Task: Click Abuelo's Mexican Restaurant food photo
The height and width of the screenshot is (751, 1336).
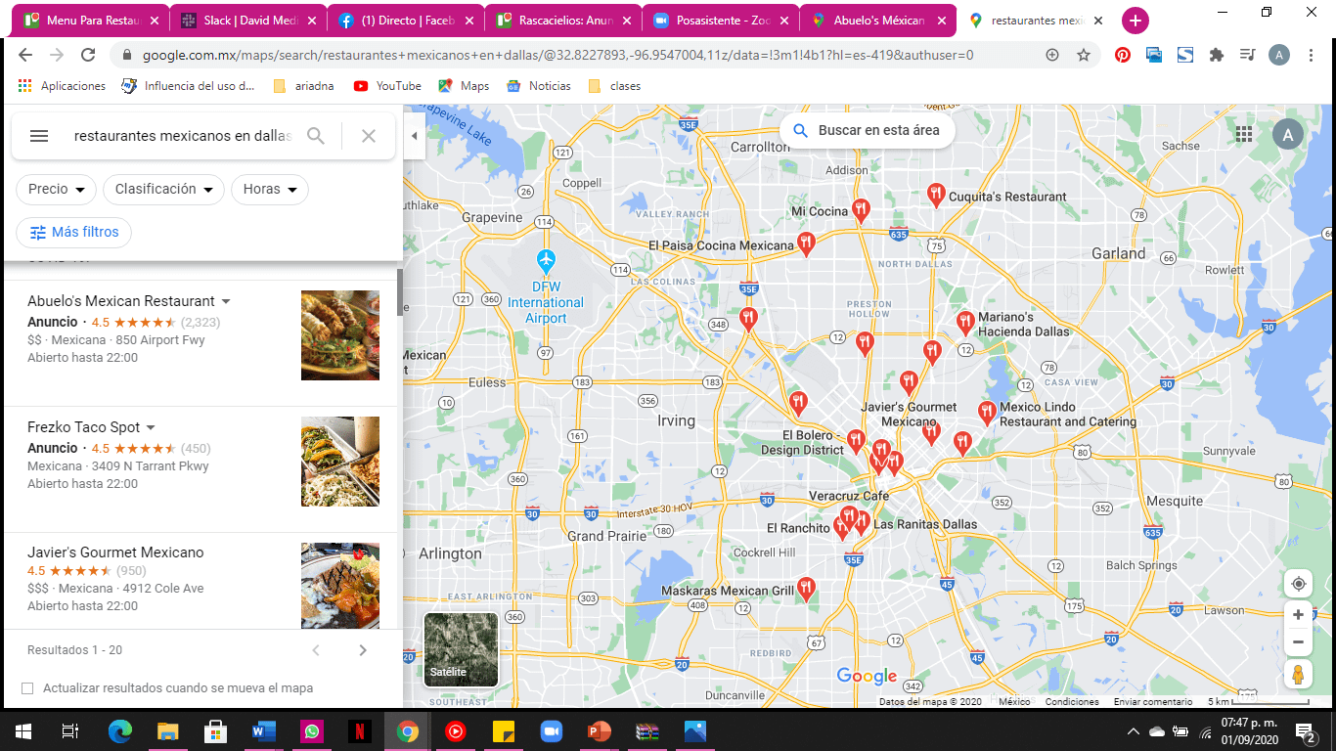Action: click(340, 335)
